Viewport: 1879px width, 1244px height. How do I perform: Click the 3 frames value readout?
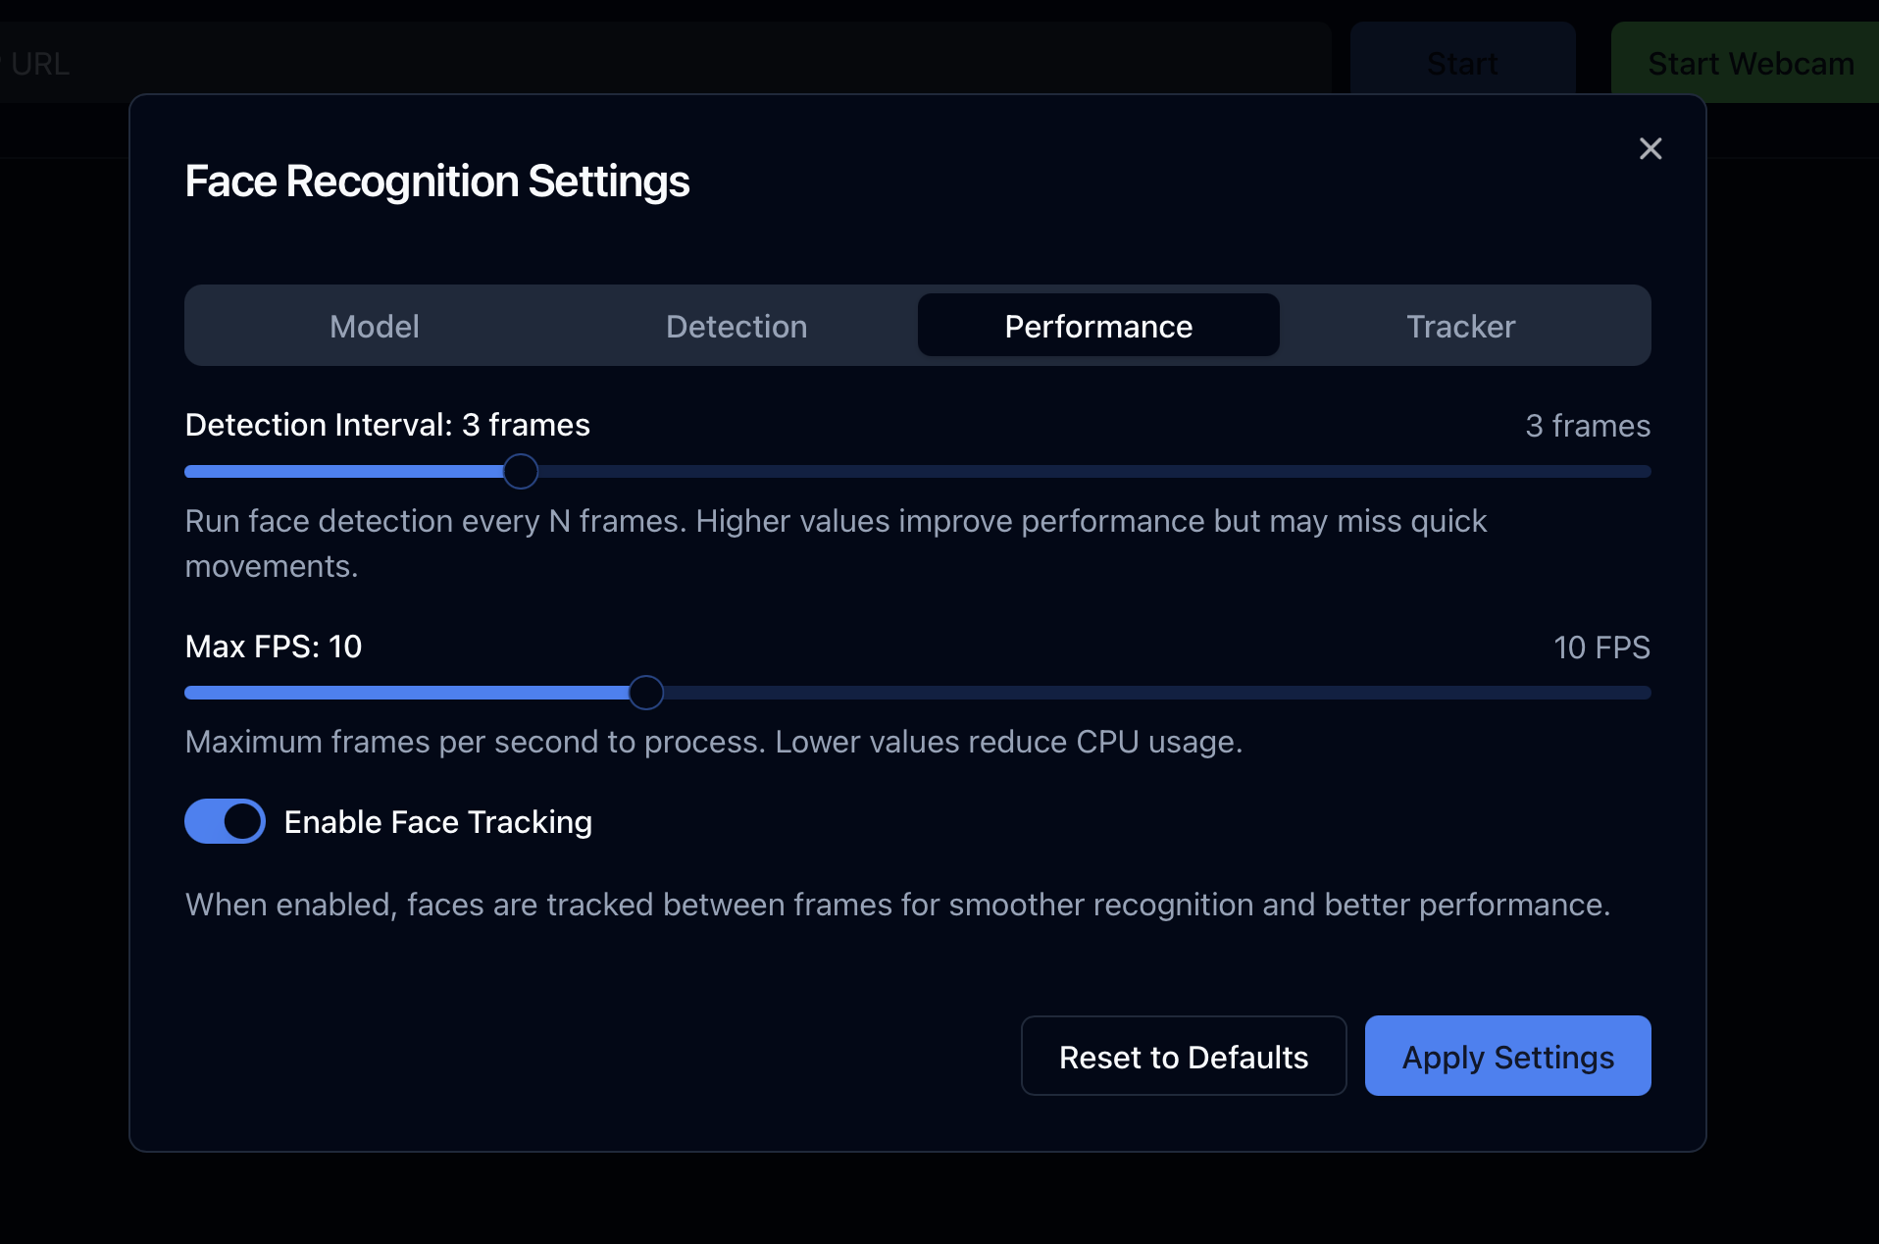1587,426
